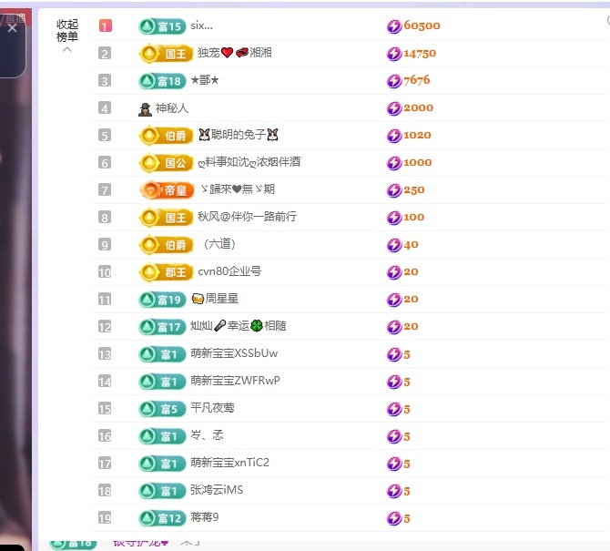This screenshot has width=610, height=551.
Task: Click username 岁、忎
Action: pos(207,435)
